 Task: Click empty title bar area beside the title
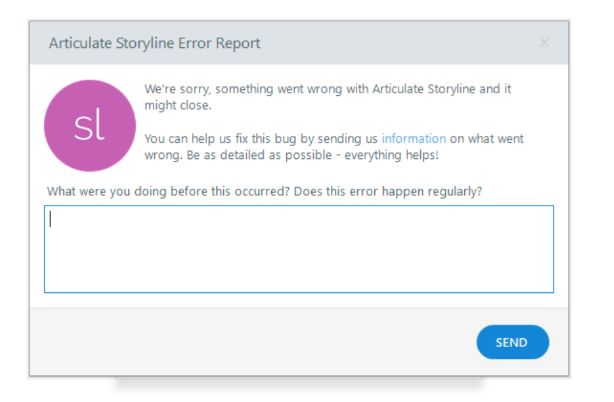[395, 43]
